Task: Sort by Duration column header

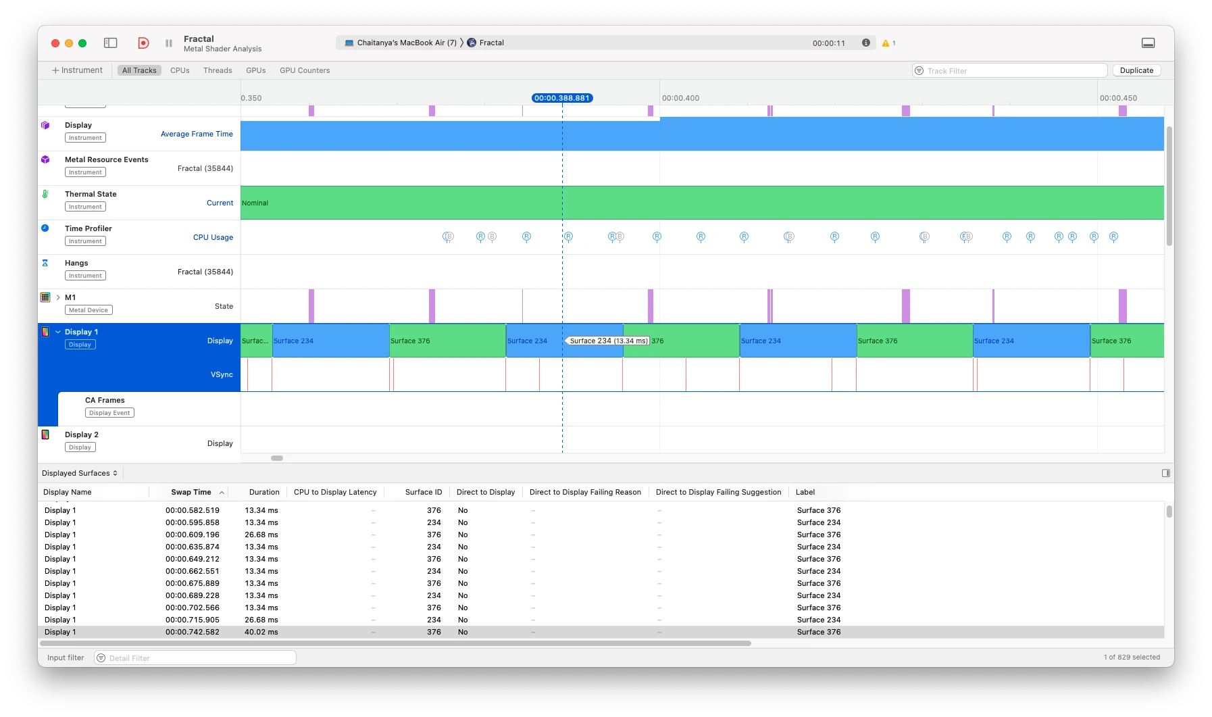Action: [264, 492]
